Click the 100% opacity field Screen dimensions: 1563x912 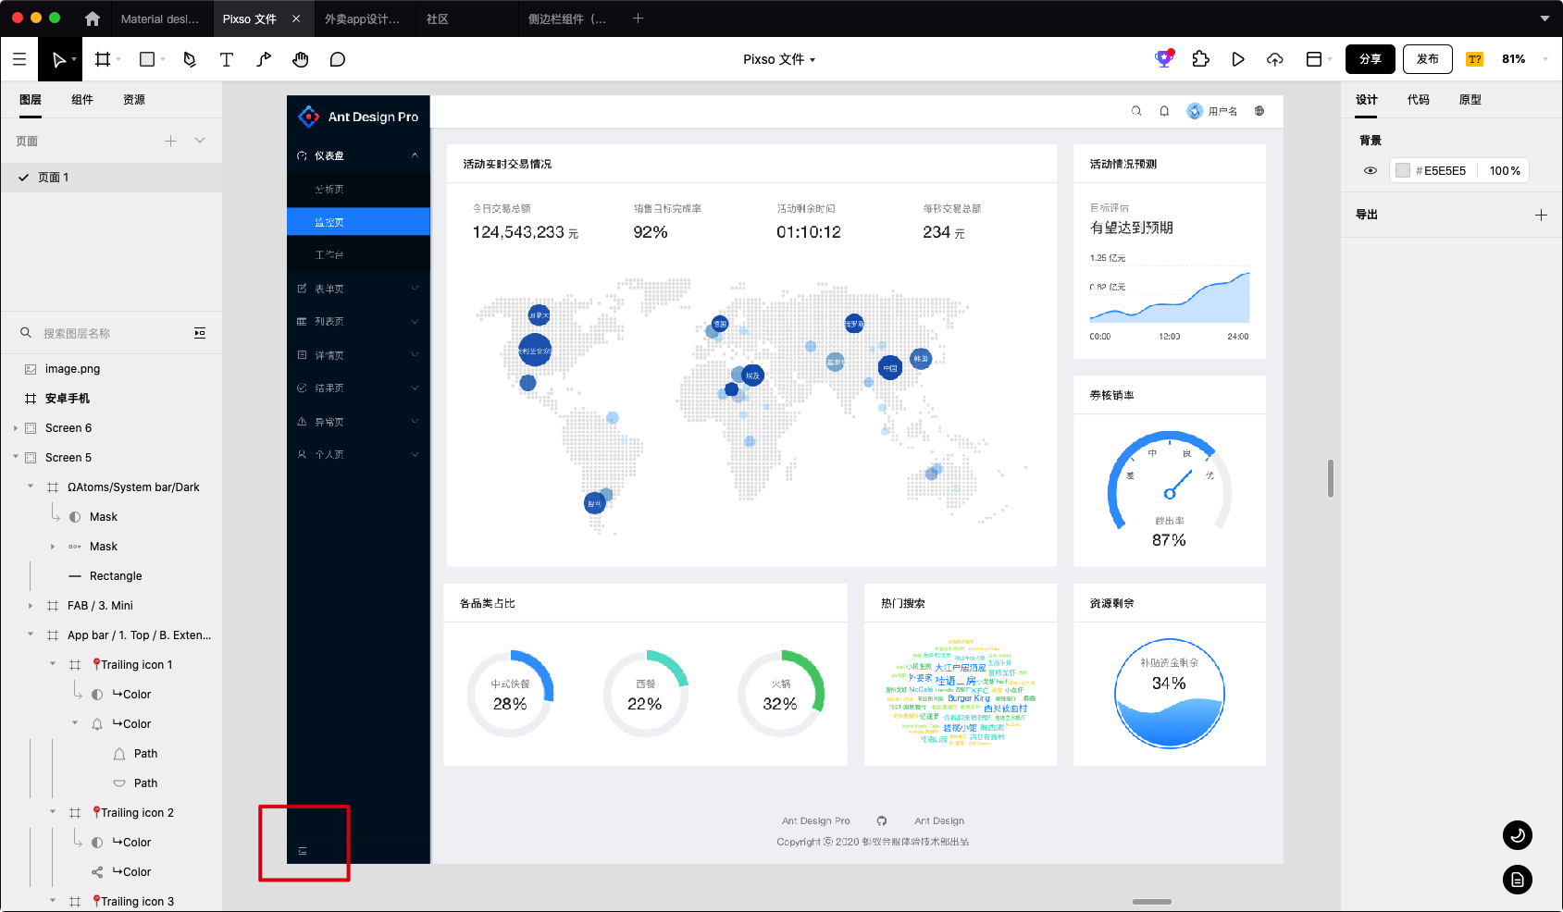1505,170
